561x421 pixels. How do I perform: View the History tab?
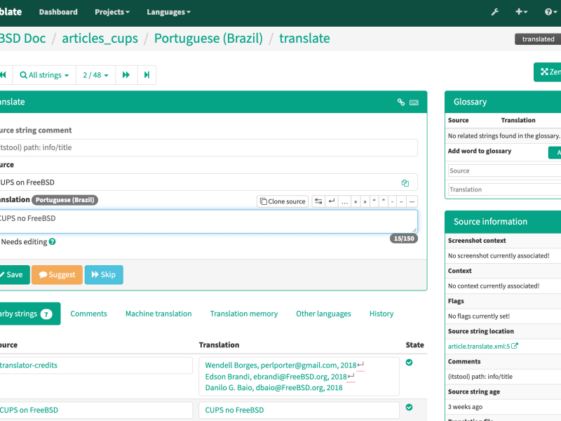pos(381,314)
